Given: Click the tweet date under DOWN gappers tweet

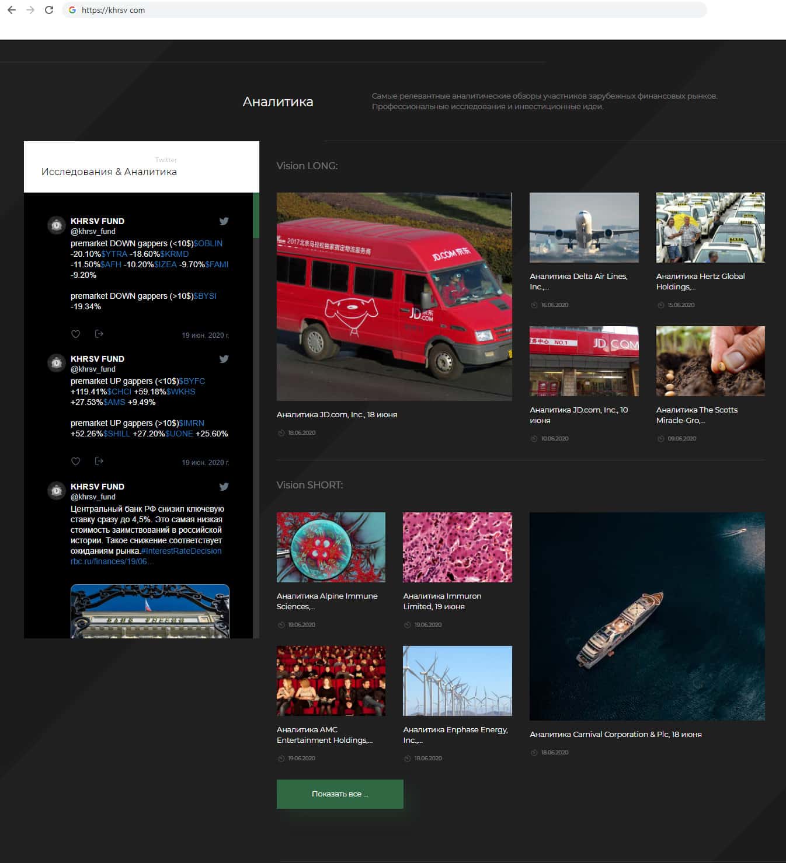Looking at the screenshot, I should [x=205, y=336].
